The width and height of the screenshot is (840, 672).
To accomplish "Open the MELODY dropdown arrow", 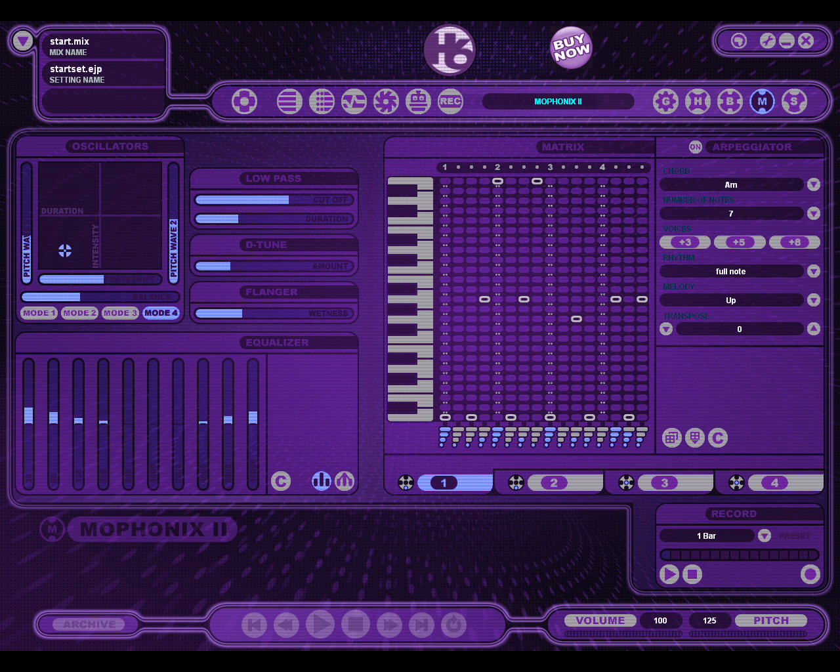I will click(814, 300).
